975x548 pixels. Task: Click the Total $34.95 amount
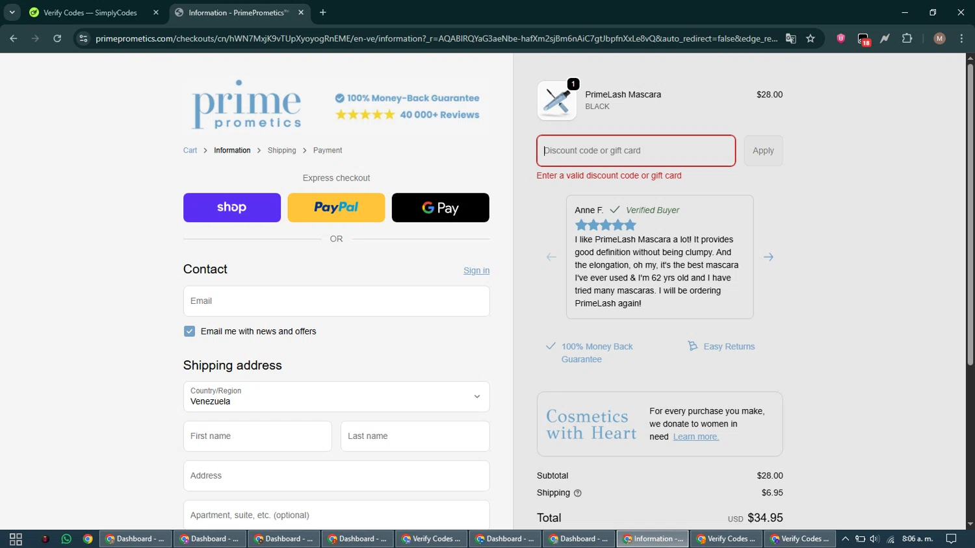coord(765,517)
